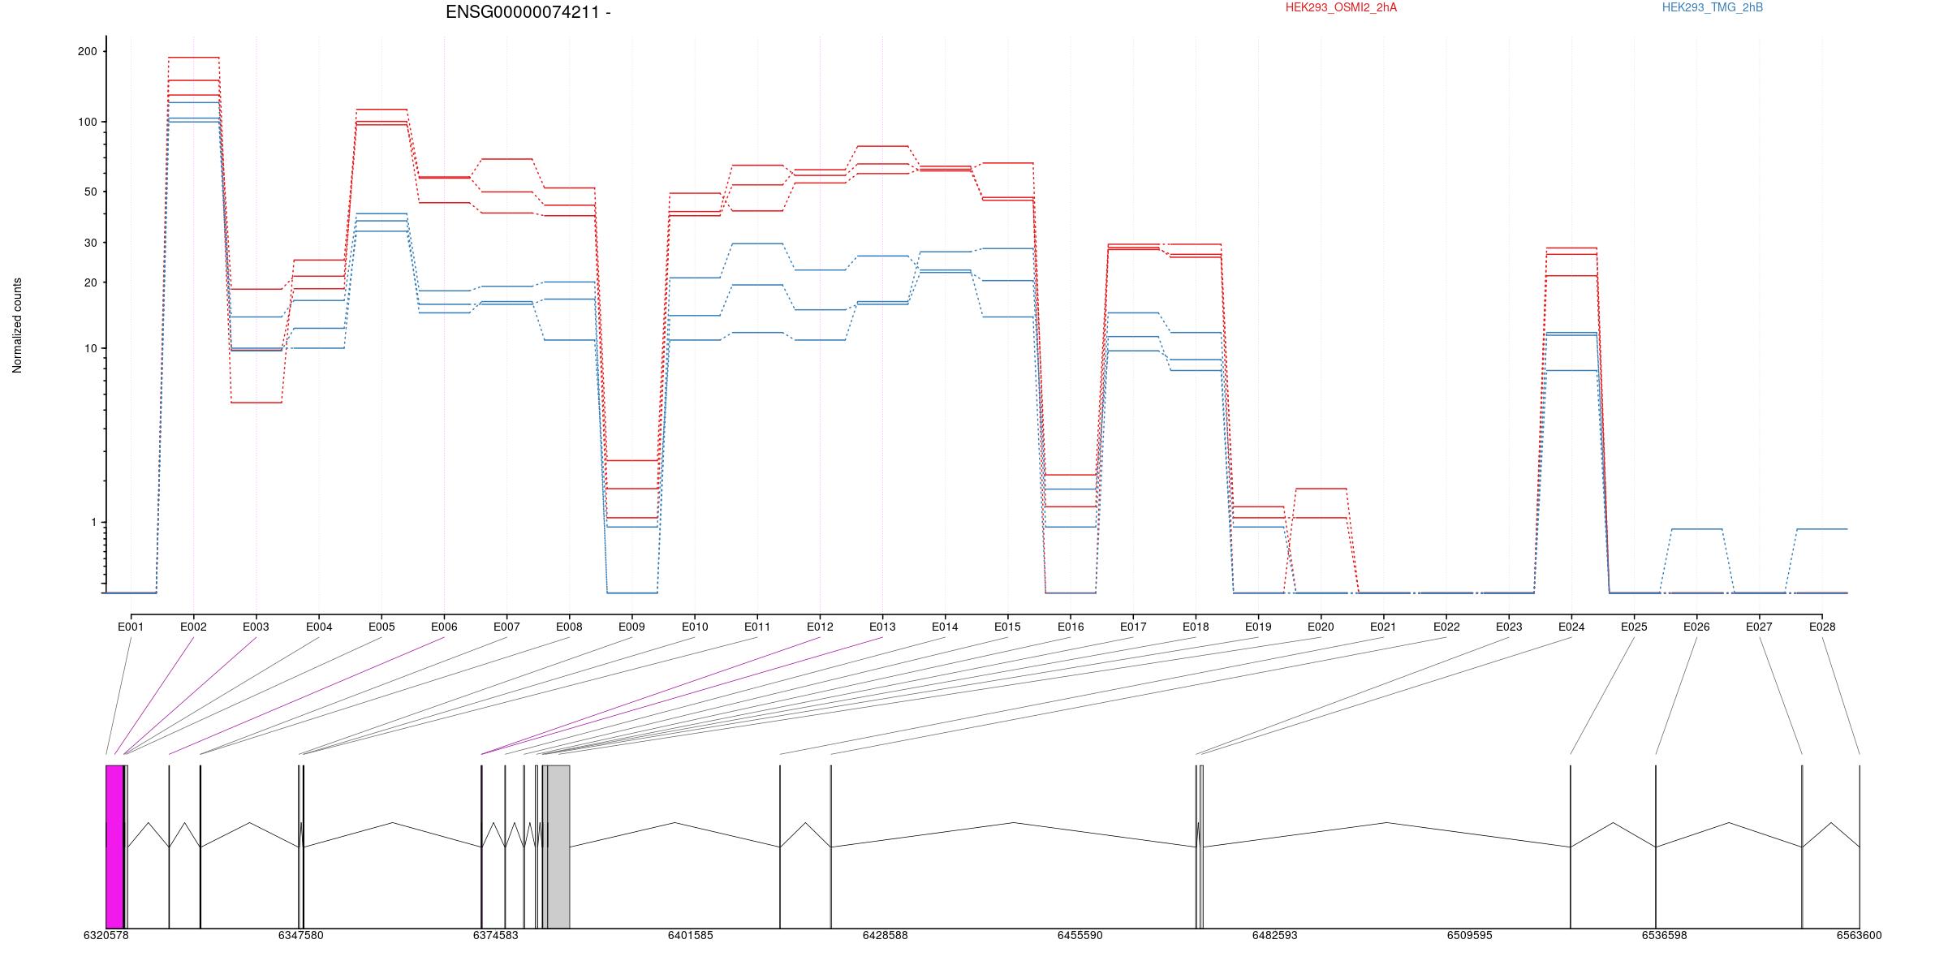Screen dimensions: 1948x974
Task: Select the HEK293_TMG_2hB legend label
Action: 1713,7
